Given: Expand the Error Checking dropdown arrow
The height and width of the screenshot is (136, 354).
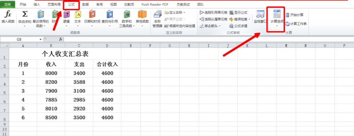Looking at the screenshot, I should tap(249, 19).
